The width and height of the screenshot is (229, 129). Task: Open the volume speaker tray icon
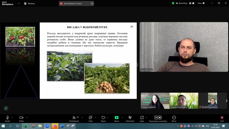pyautogui.click(x=196, y=126)
